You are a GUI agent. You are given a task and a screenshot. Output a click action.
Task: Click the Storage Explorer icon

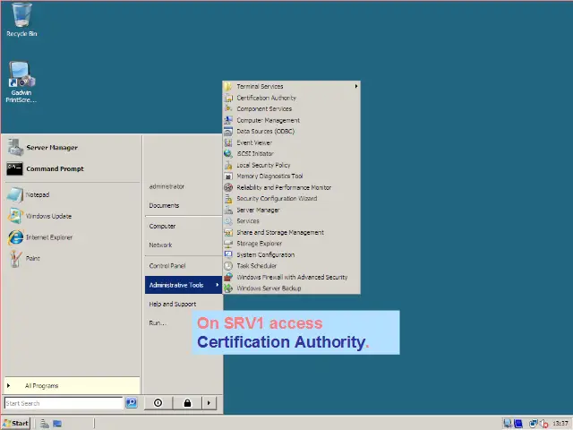(x=228, y=244)
